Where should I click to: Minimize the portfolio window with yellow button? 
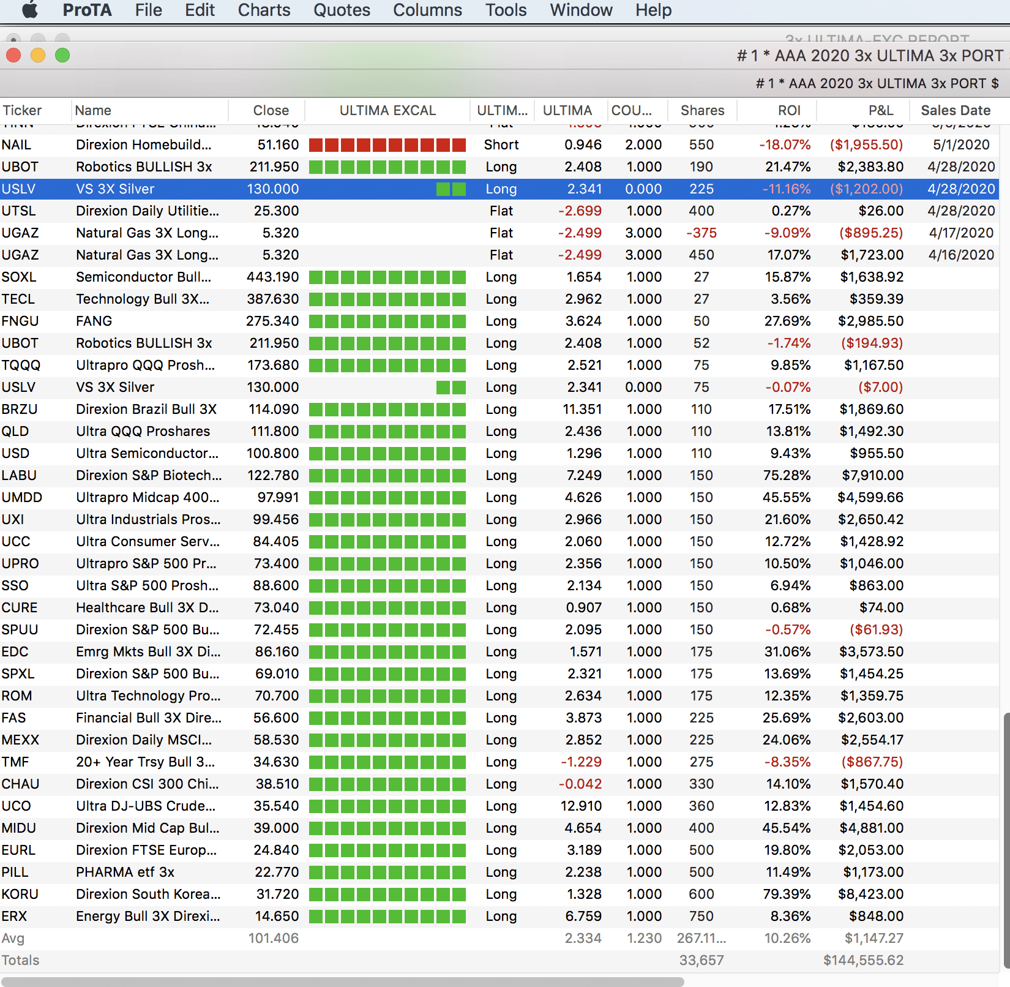click(x=38, y=55)
